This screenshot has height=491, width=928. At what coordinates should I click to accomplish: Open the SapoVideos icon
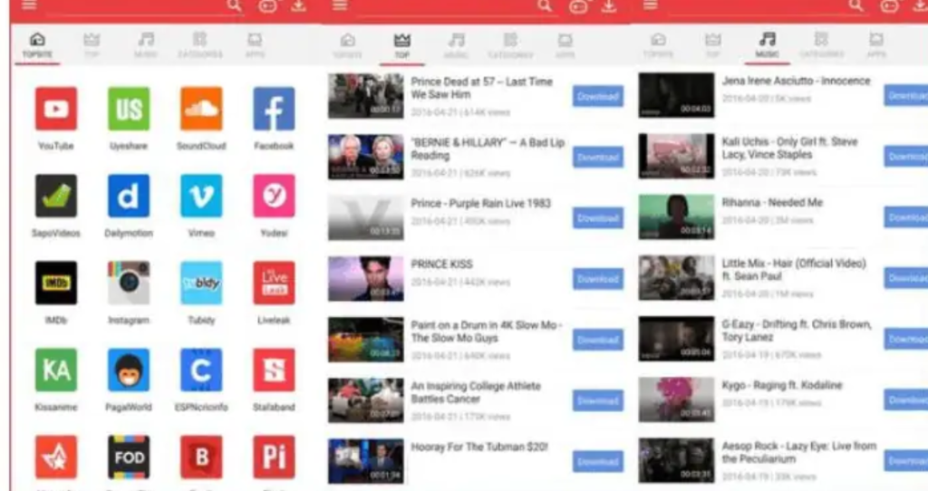tap(55, 196)
